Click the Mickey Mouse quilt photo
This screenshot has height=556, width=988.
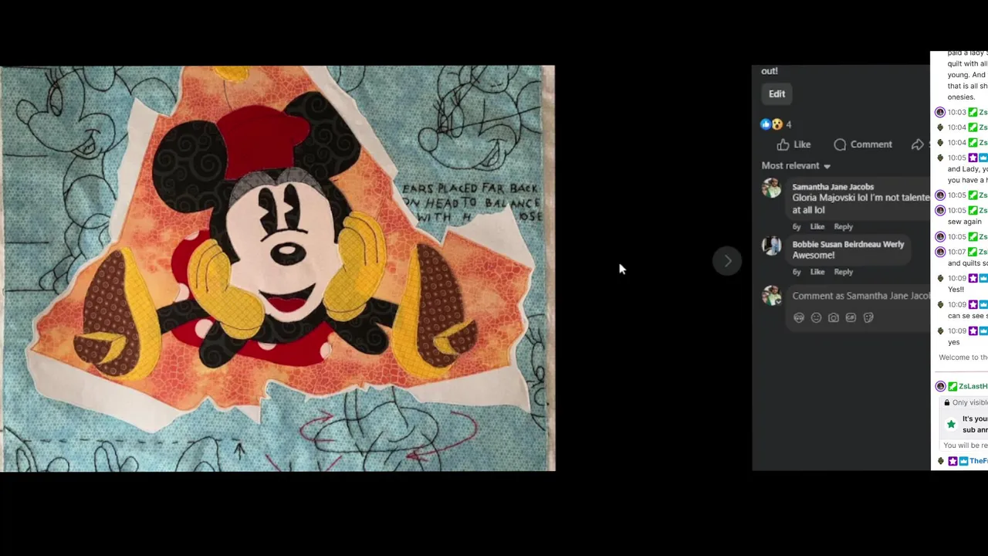277,268
